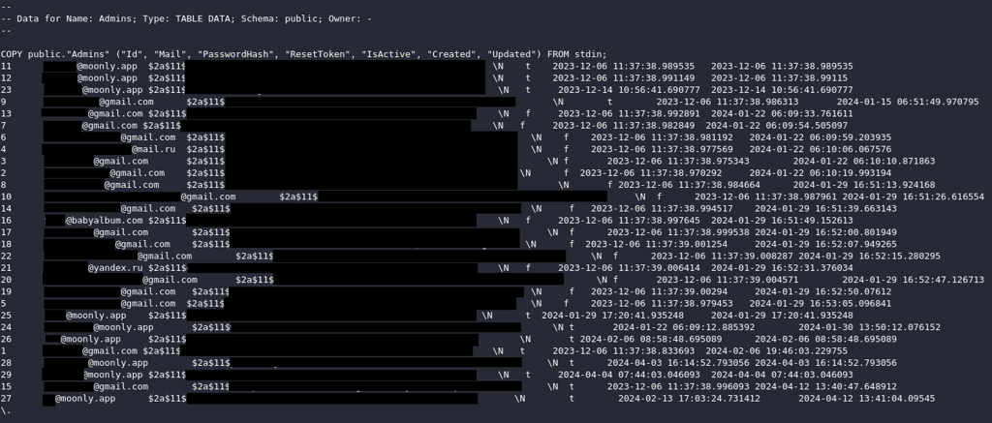The height and width of the screenshot is (423, 992).
Task: Click timestamp 2023-12-06 11:37:38.992891
Action: [629, 114]
